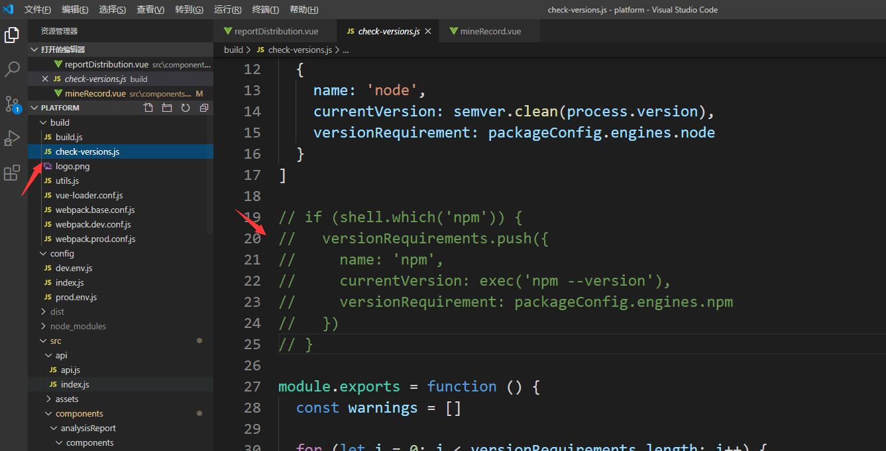Open the Source Control view icon
Image resolution: width=886 pixels, height=451 pixels.
[x=12, y=104]
